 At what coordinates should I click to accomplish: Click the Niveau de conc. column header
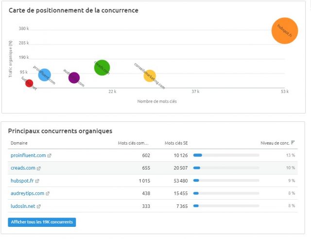(x=275, y=143)
